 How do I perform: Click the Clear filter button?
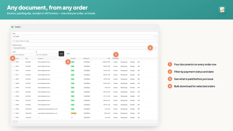[68, 54]
